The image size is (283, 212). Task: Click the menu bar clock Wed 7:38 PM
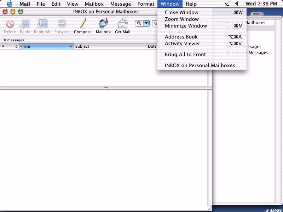[x=261, y=4]
